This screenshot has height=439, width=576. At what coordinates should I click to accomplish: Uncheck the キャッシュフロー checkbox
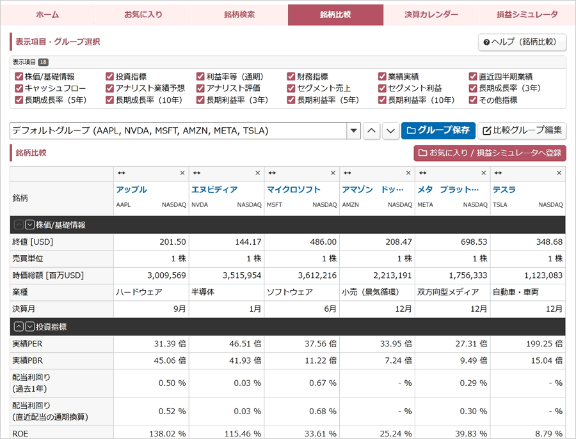19,88
